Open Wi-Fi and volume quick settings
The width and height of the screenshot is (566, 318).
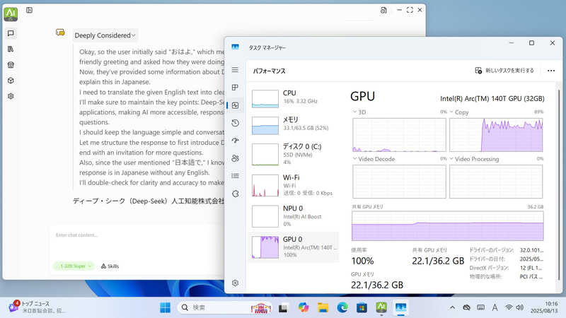coord(514,307)
